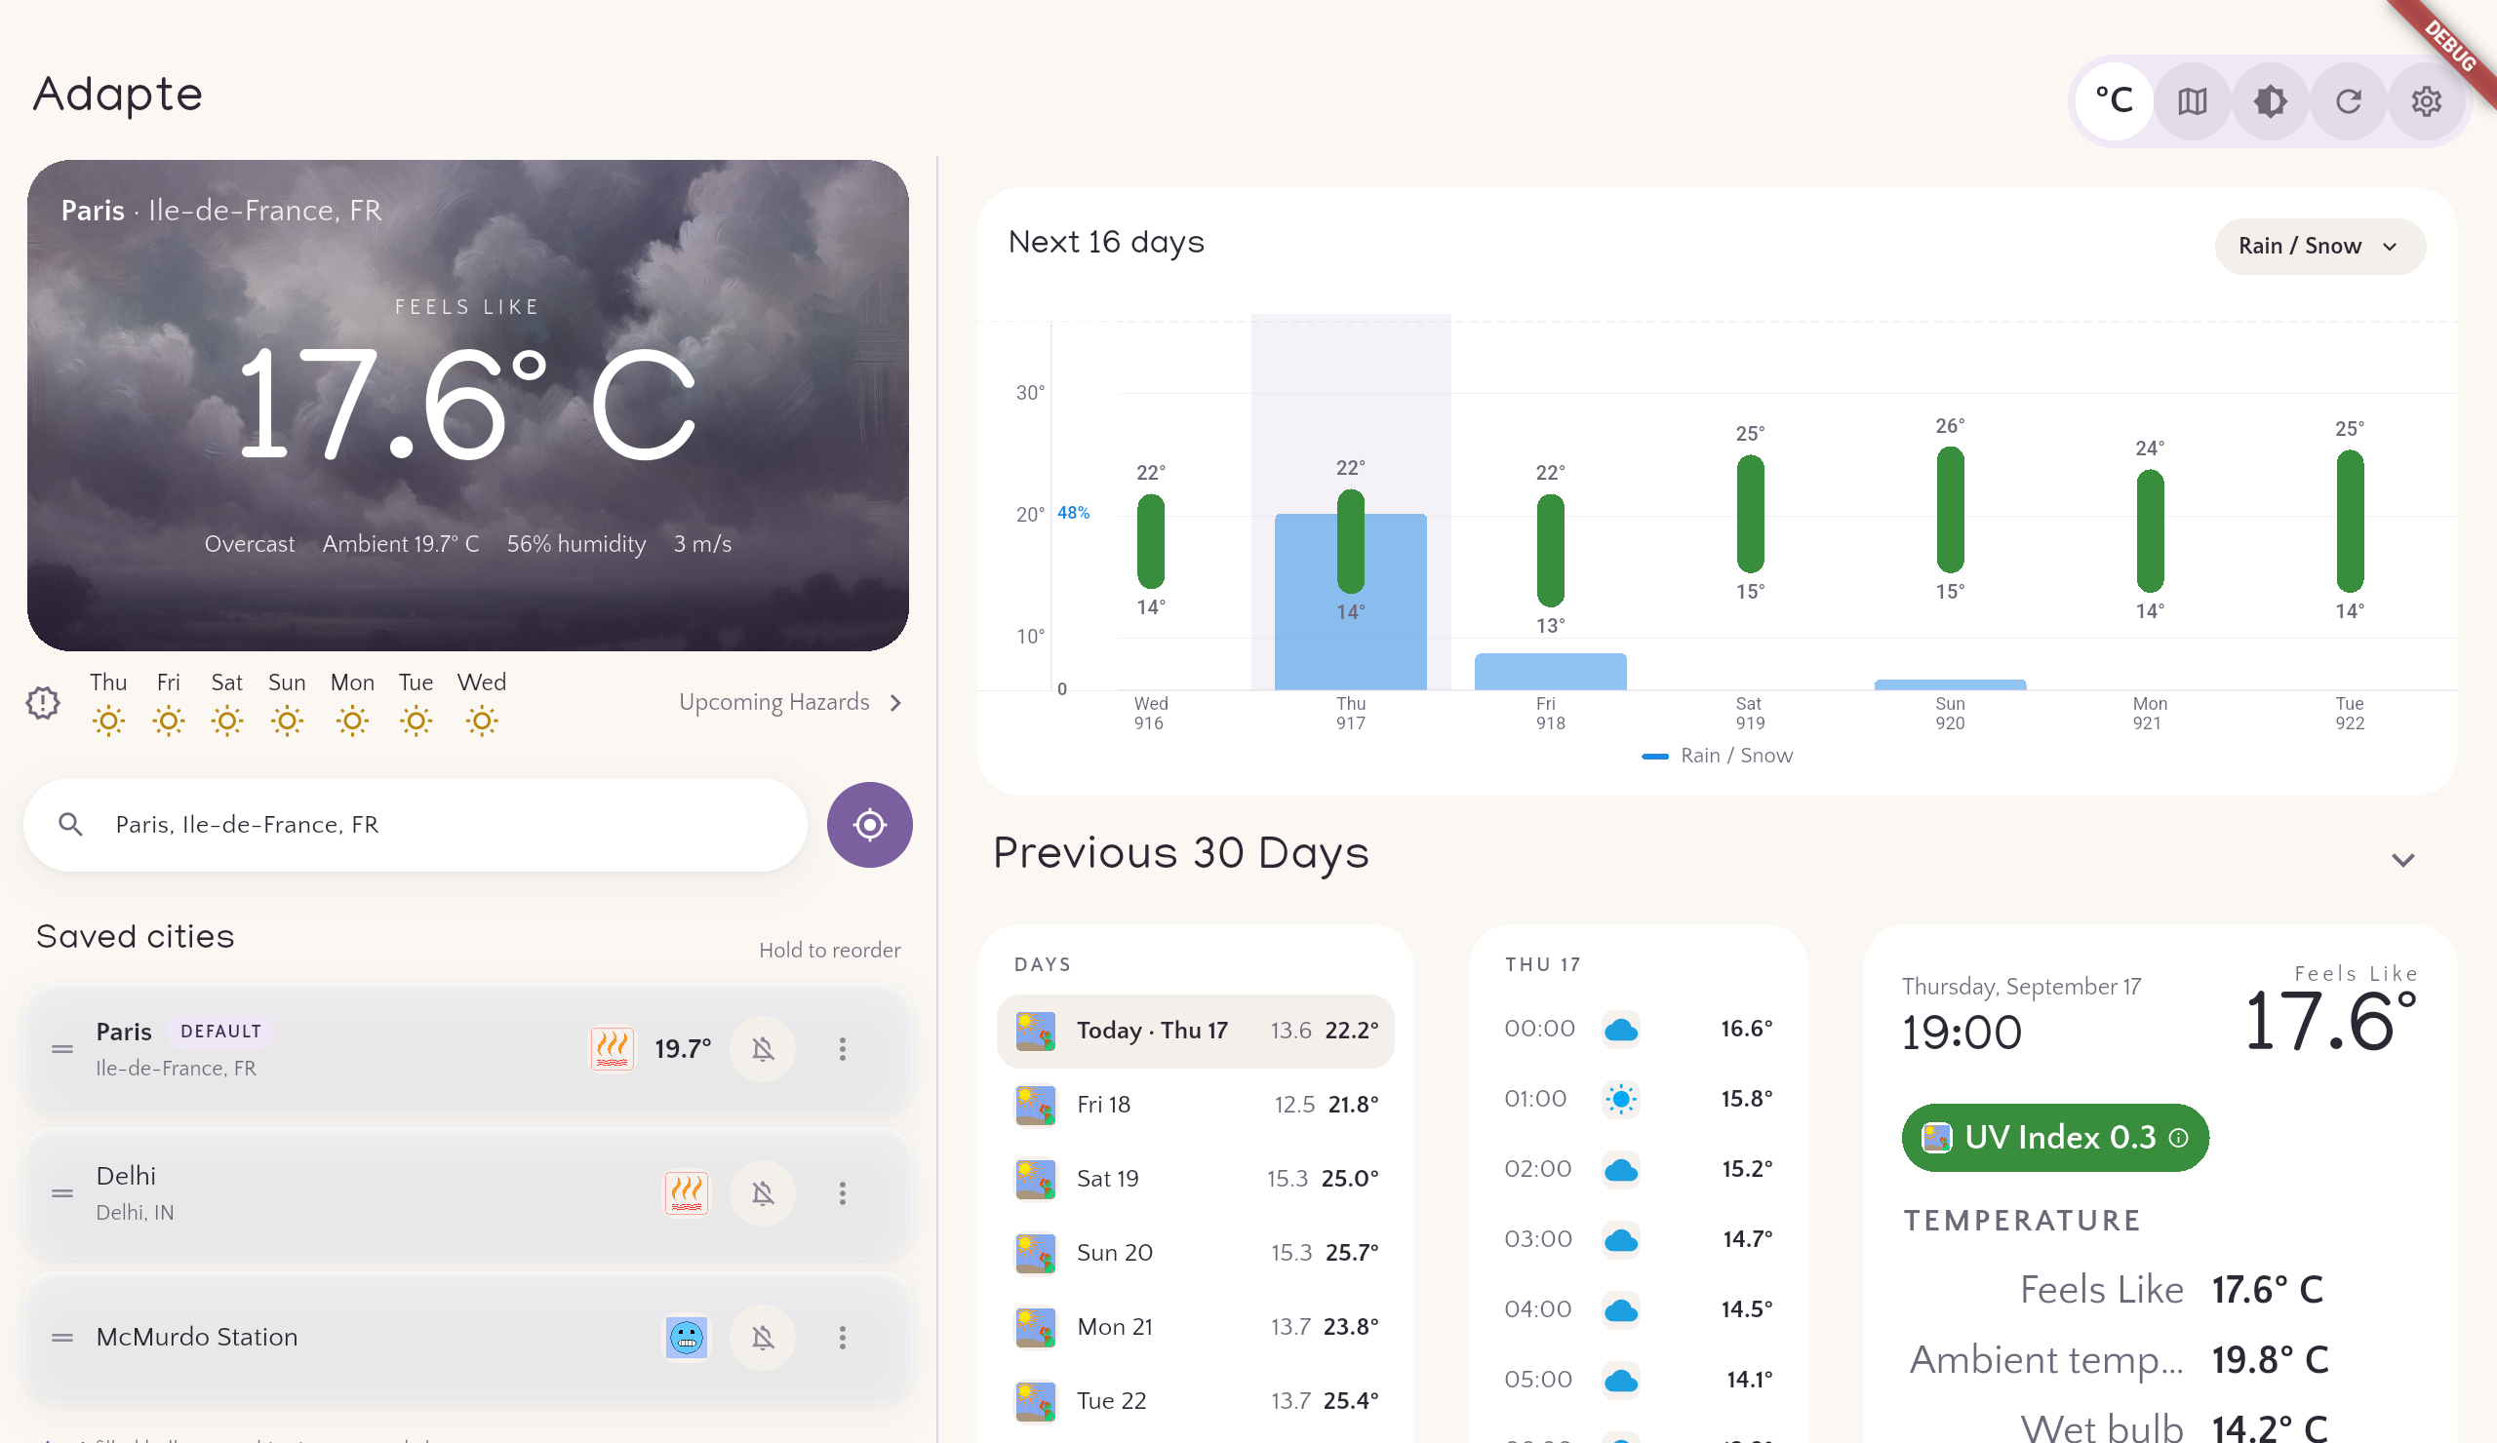
Task: Click the UV Index 0.3 badge
Action: (2055, 1137)
